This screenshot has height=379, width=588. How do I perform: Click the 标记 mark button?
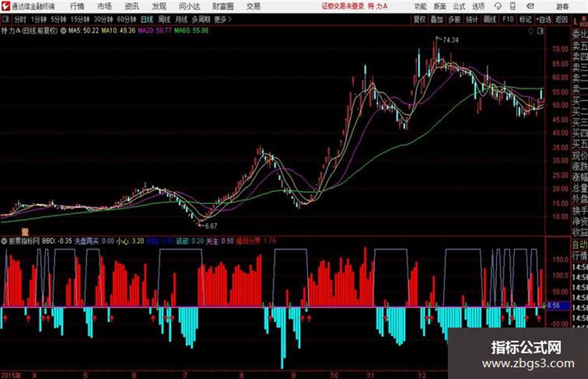[x=525, y=19]
